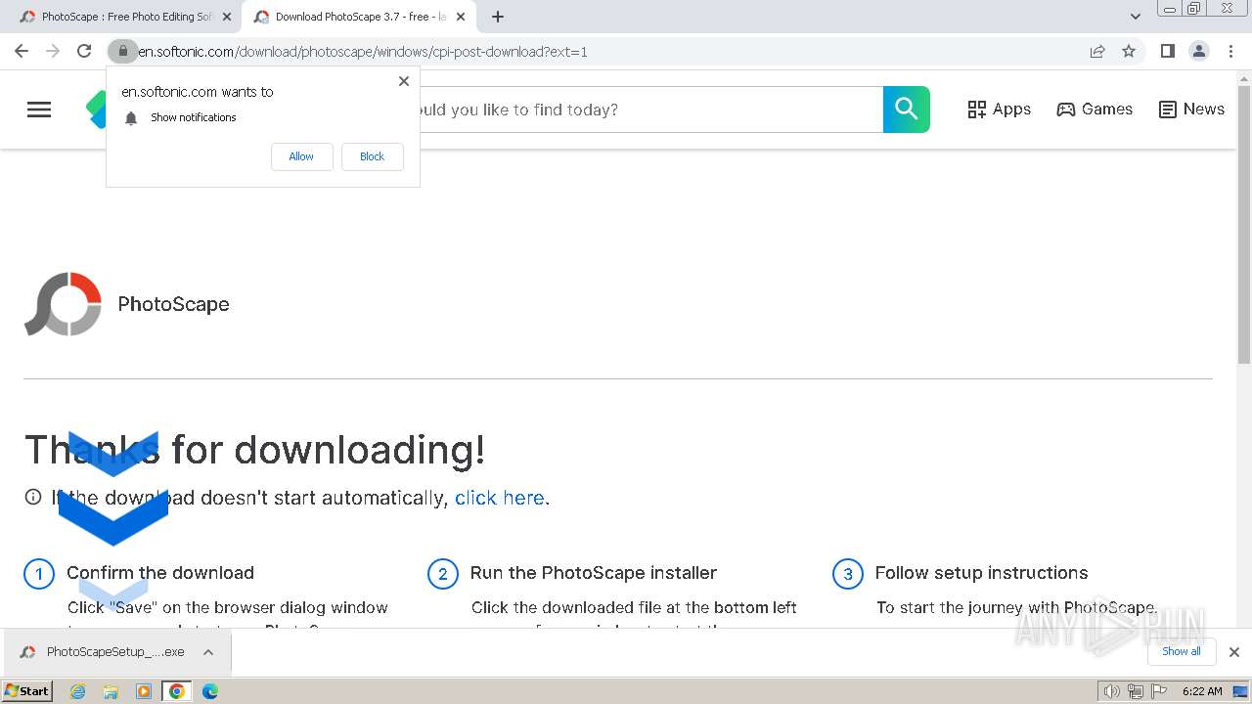Bookmark this page with the star
Viewport: 1252px width, 704px height.
(1129, 51)
